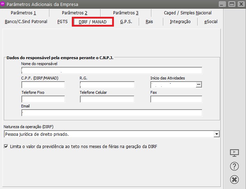The image size is (246, 189).
Task: Open Banco/C.Sind Patronal tab
Action: [26, 22]
